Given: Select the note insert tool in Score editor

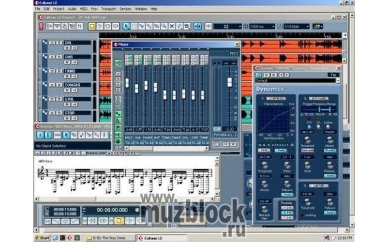Looking at the screenshot, I should click(x=81, y=135).
